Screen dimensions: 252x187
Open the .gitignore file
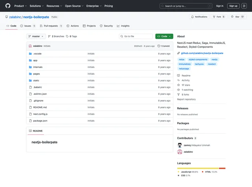point(38,101)
